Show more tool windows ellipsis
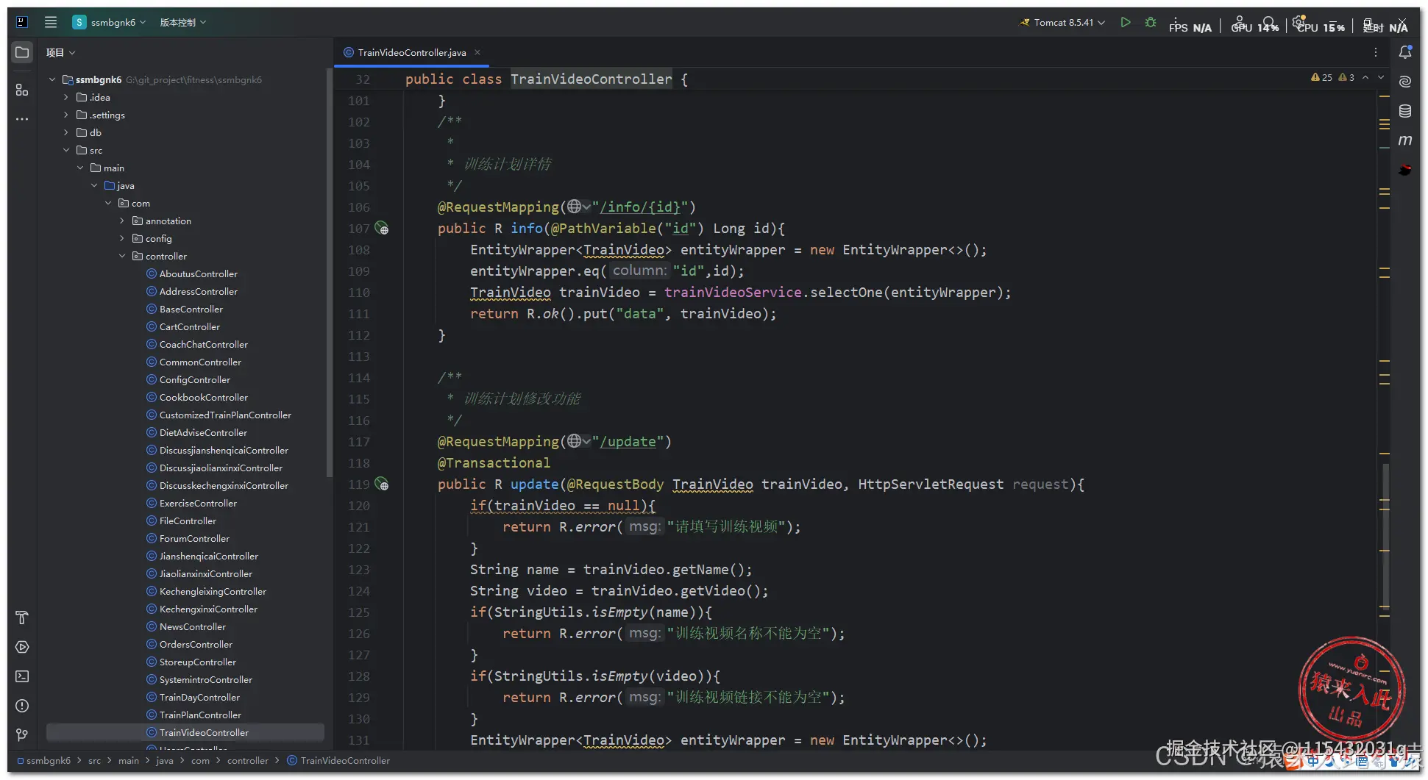The width and height of the screenshot is (1428, 780). 22,119
